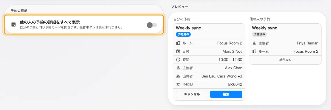Click the Ben Lau, Cara Wong +3 attendees
331x110 pixels.
222,76
